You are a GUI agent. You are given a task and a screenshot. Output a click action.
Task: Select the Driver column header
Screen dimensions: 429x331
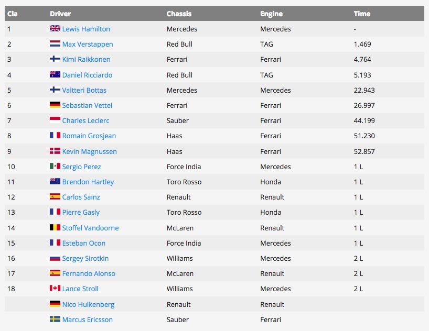pyautogui.click(x=60, y=14)
